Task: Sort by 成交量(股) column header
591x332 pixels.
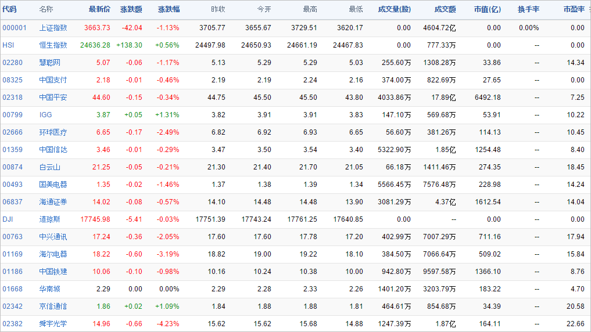Action: pyautogui.click(x=394, y=9)
